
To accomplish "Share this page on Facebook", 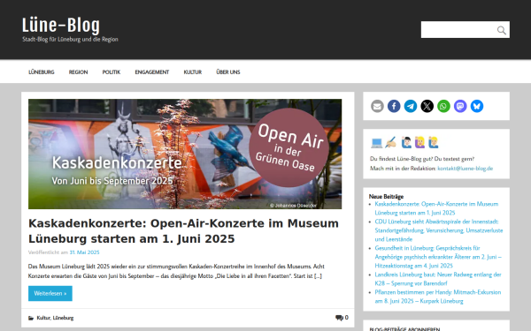I will click(x=394, y=106).
